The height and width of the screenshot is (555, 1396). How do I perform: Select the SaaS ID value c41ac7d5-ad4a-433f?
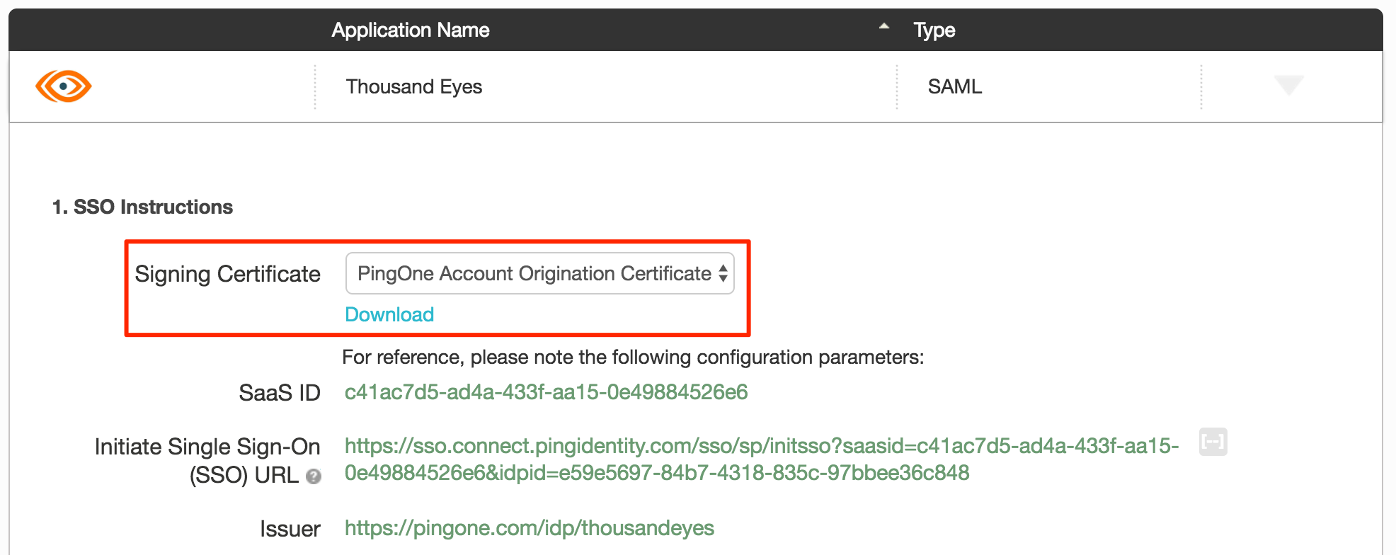(x=546, y=392)
